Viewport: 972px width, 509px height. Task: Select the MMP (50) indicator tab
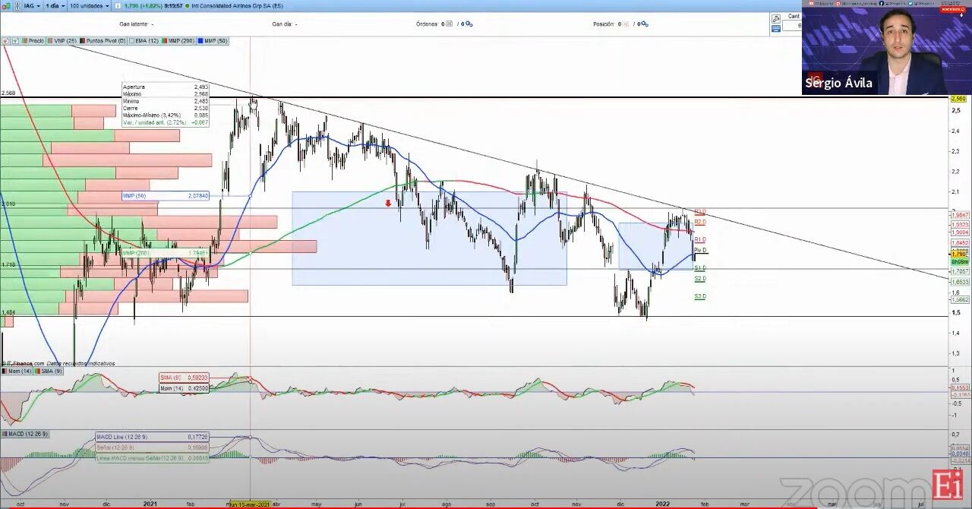pyautogui.click(x=213, y=40)
